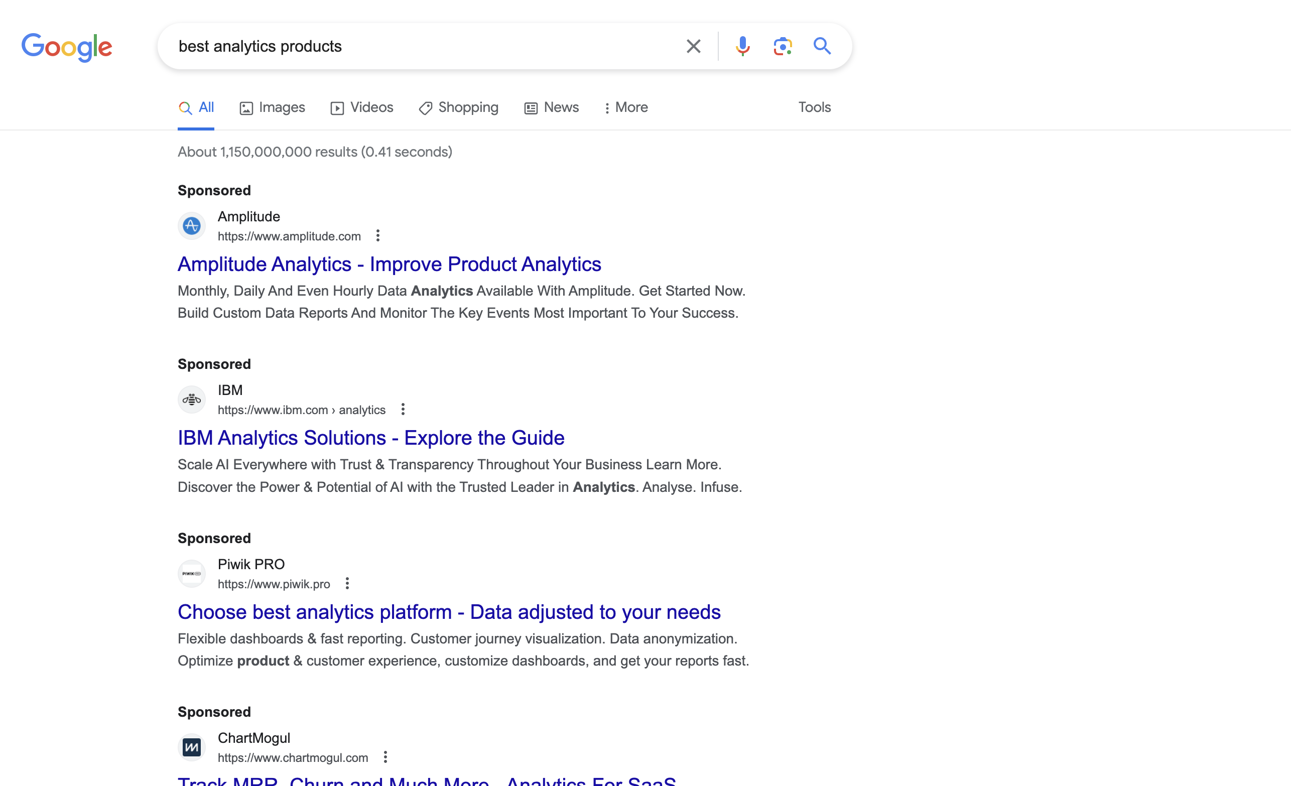Open the Tools filter options
Screen dimensions: 1291x786
point(814,107)
